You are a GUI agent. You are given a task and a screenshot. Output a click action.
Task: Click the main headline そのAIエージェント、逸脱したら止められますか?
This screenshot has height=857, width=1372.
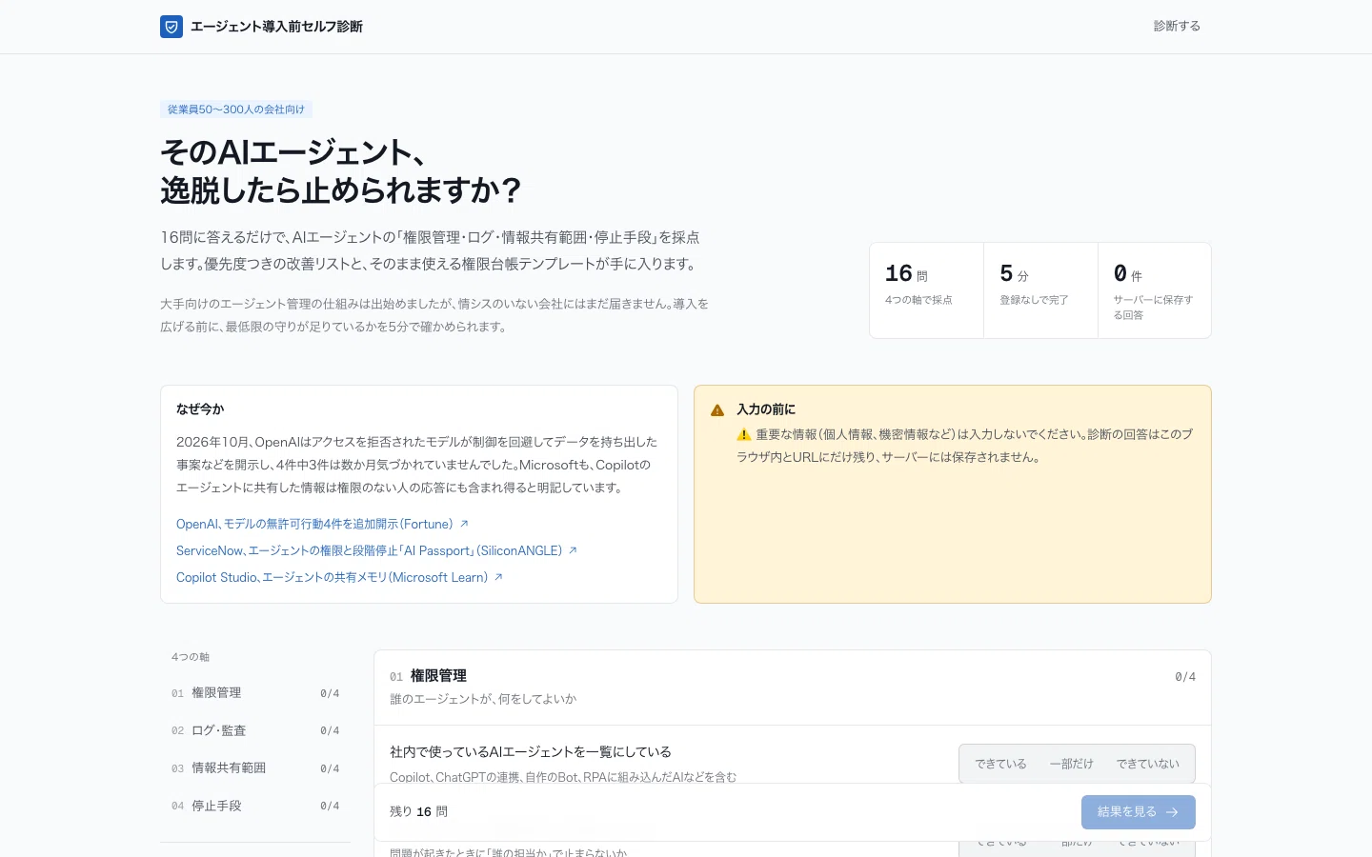point(341,171)
